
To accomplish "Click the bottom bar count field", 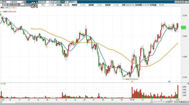I will coord(171,102).
